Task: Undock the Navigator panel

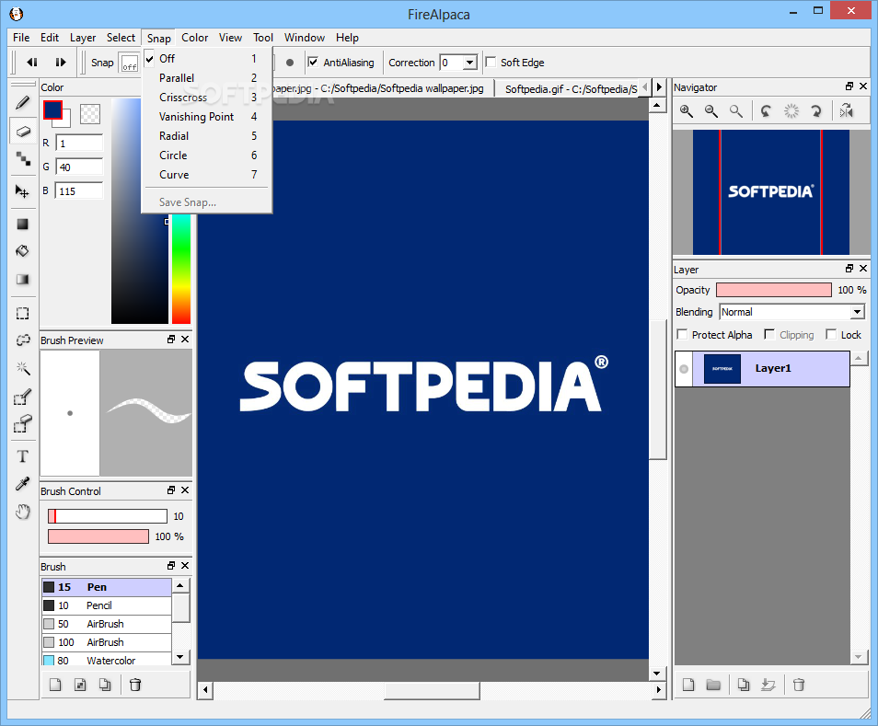Action: pos(849,86)
